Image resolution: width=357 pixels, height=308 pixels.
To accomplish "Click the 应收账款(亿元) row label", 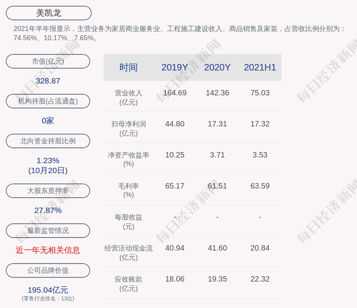I will point(128,284).
